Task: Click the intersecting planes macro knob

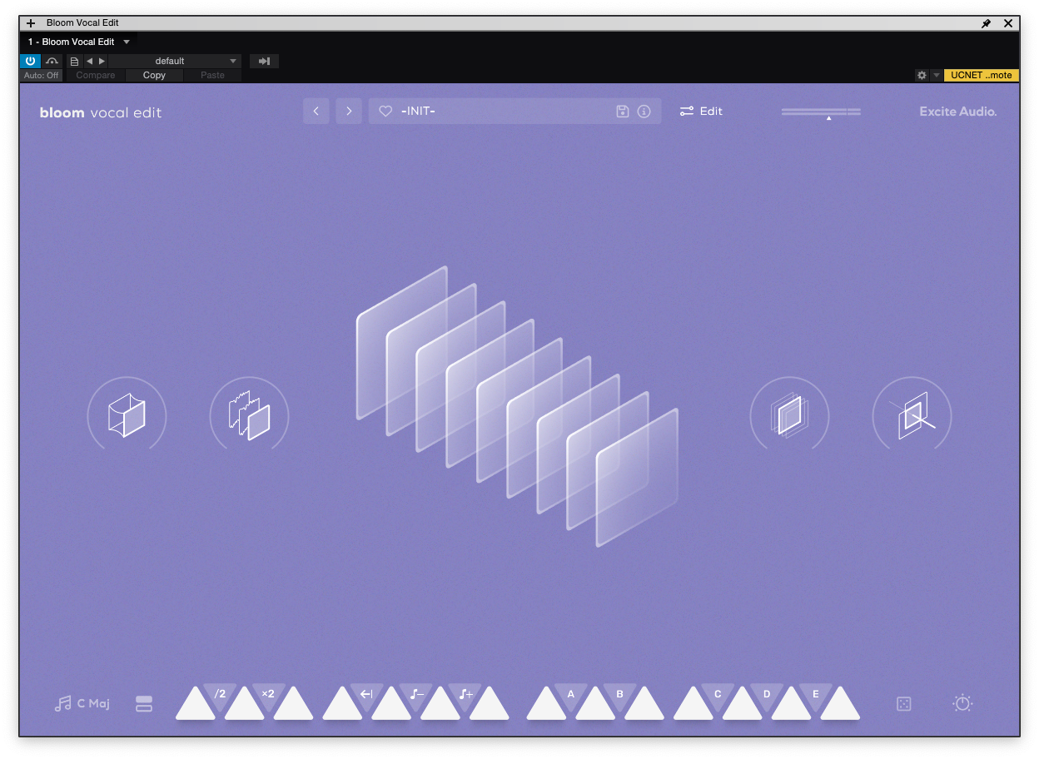Action: (912, 415)
